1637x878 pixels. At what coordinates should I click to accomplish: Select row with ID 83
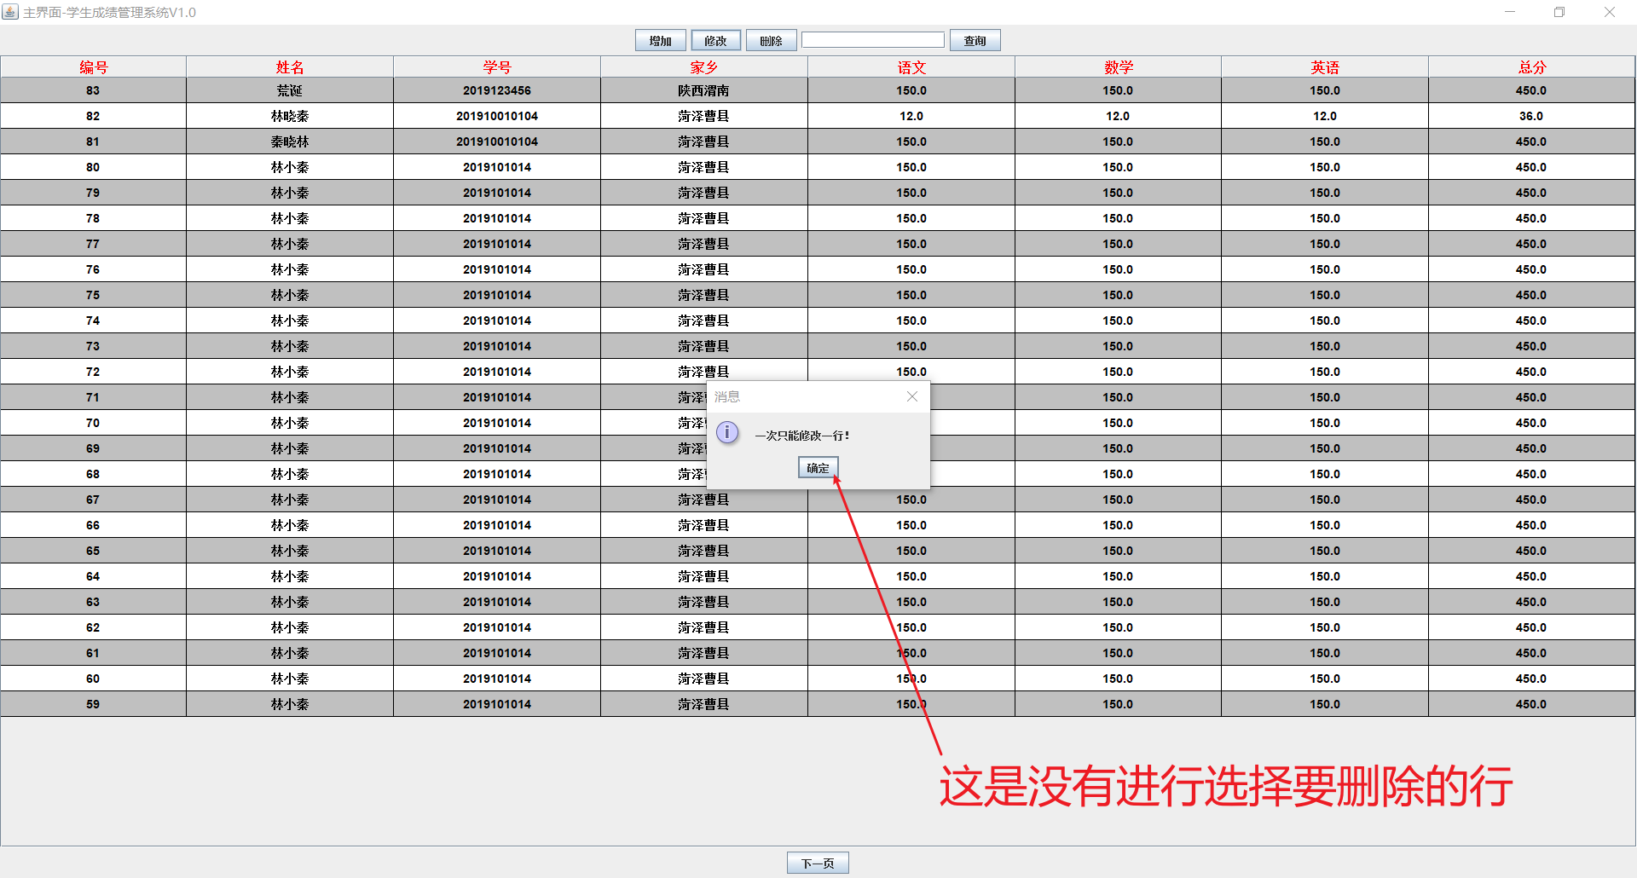[x=818, y=90]
